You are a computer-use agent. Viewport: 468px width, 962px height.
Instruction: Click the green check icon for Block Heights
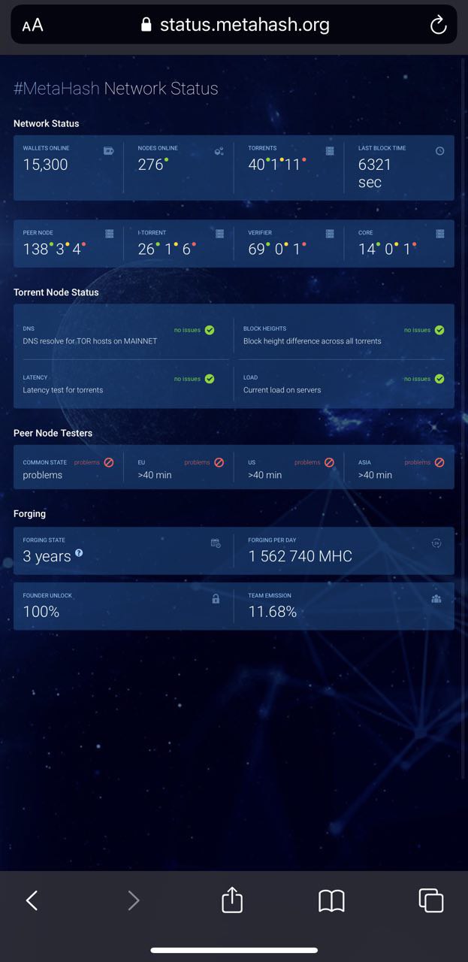(439, 330)
